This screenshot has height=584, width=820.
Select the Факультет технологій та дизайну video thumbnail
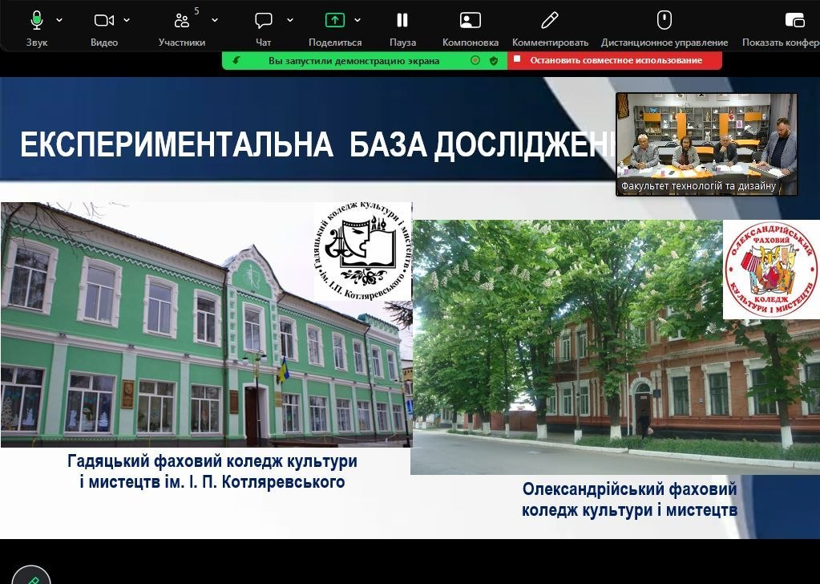706,144
